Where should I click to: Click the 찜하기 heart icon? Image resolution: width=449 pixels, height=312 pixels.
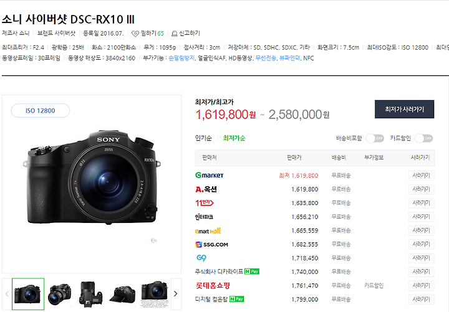click(x=135, y=34)
